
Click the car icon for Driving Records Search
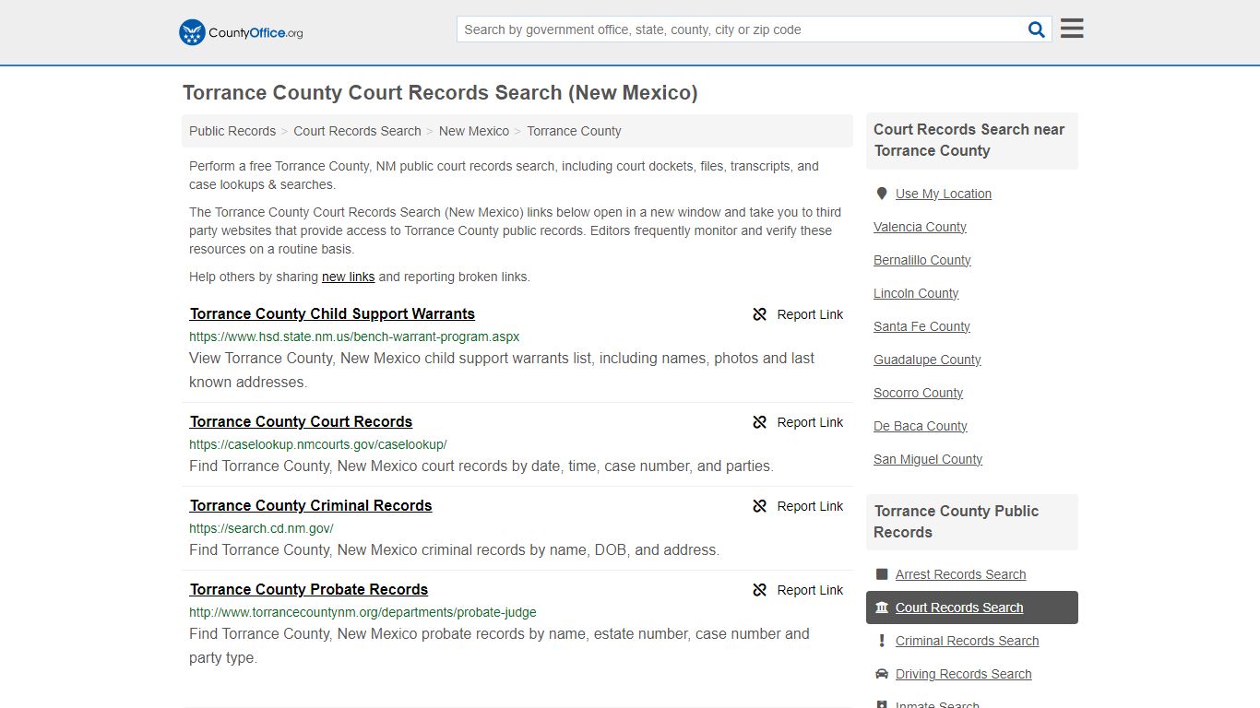882,674
